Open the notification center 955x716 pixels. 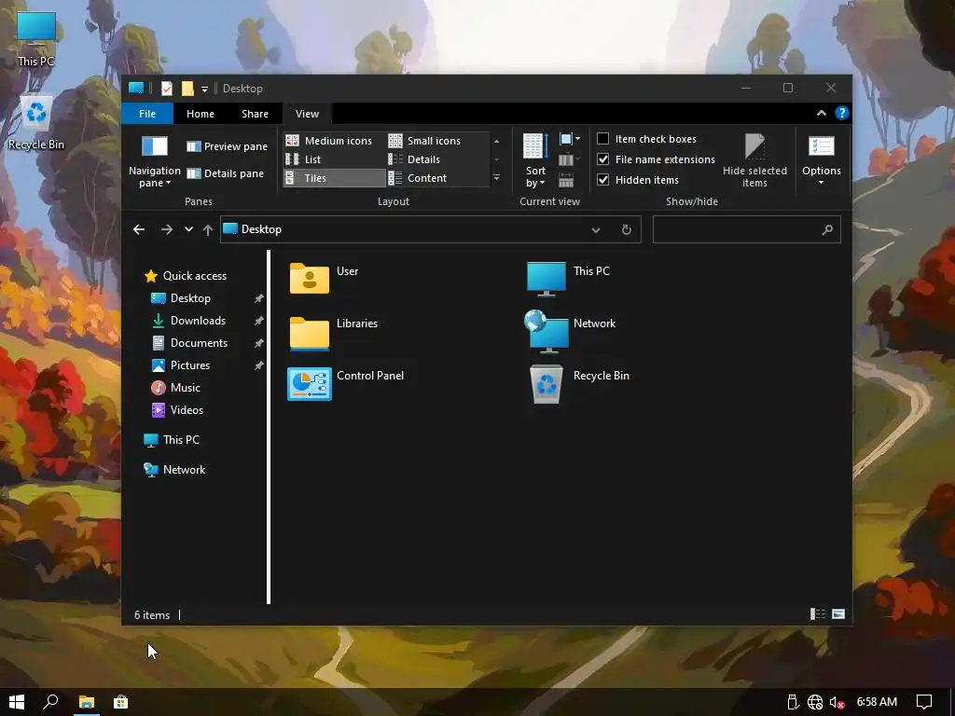pyautogui.click(x=924, y=703)
